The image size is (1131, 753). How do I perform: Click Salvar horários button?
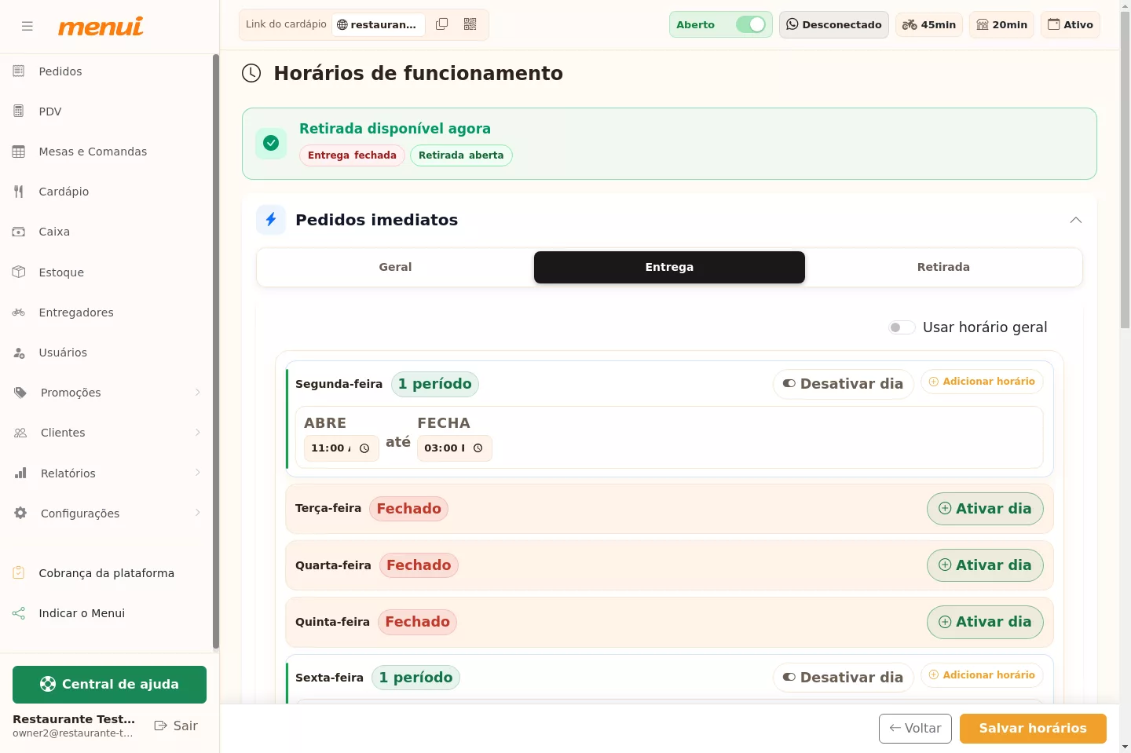[x=1033, y=729]
